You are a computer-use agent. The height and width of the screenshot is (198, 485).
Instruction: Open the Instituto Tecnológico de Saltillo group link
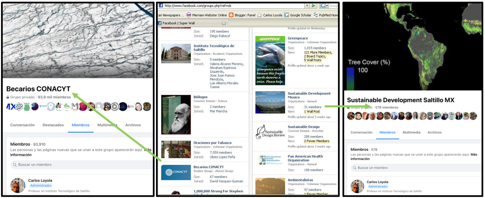pos(214,48)
